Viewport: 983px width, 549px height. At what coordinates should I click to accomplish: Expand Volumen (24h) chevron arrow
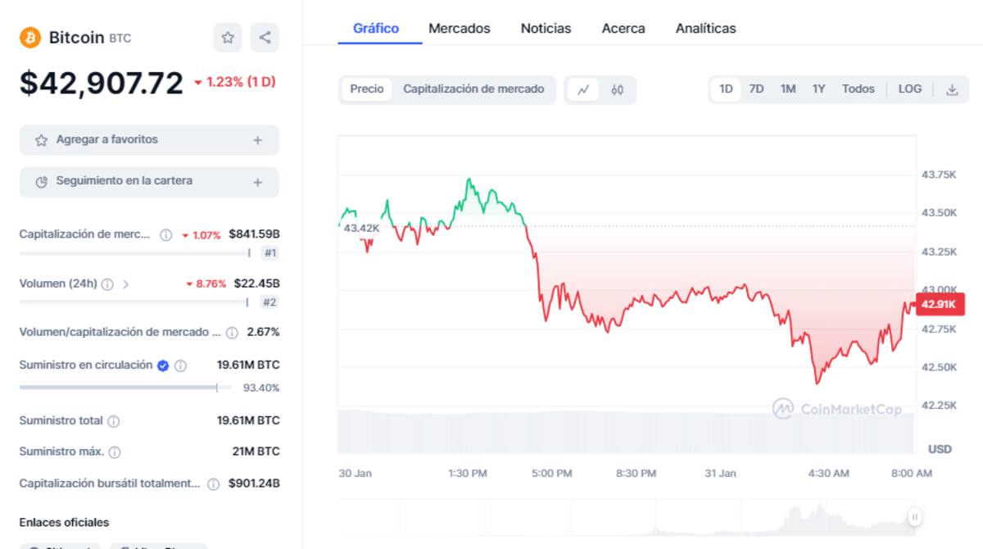click(x=125, y=284)
